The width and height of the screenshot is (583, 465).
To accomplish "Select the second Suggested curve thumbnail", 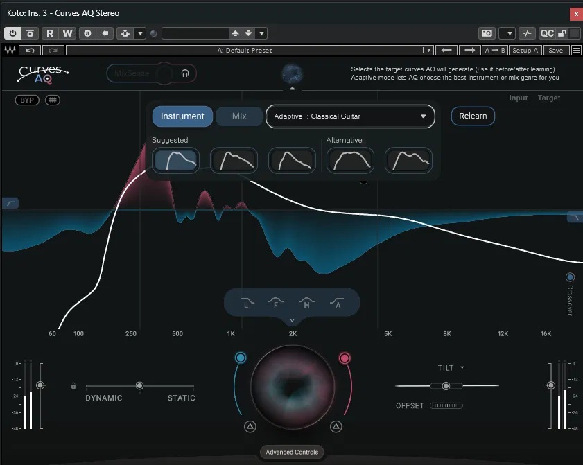I will [234, 160].
